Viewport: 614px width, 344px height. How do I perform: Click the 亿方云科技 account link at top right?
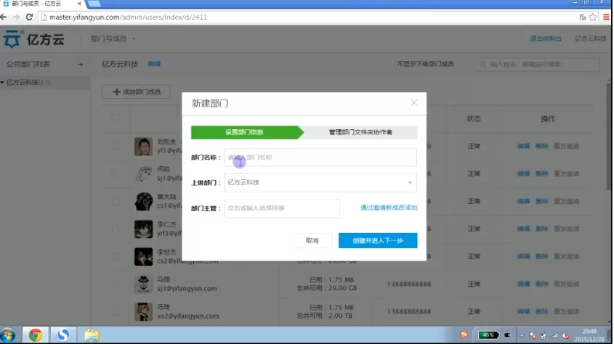591,38
